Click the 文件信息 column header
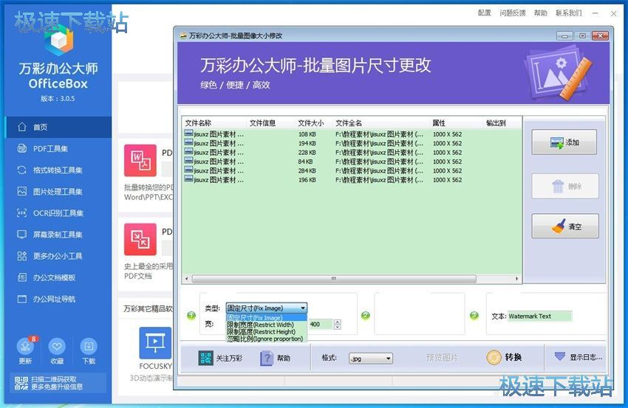 coord(270,122)
